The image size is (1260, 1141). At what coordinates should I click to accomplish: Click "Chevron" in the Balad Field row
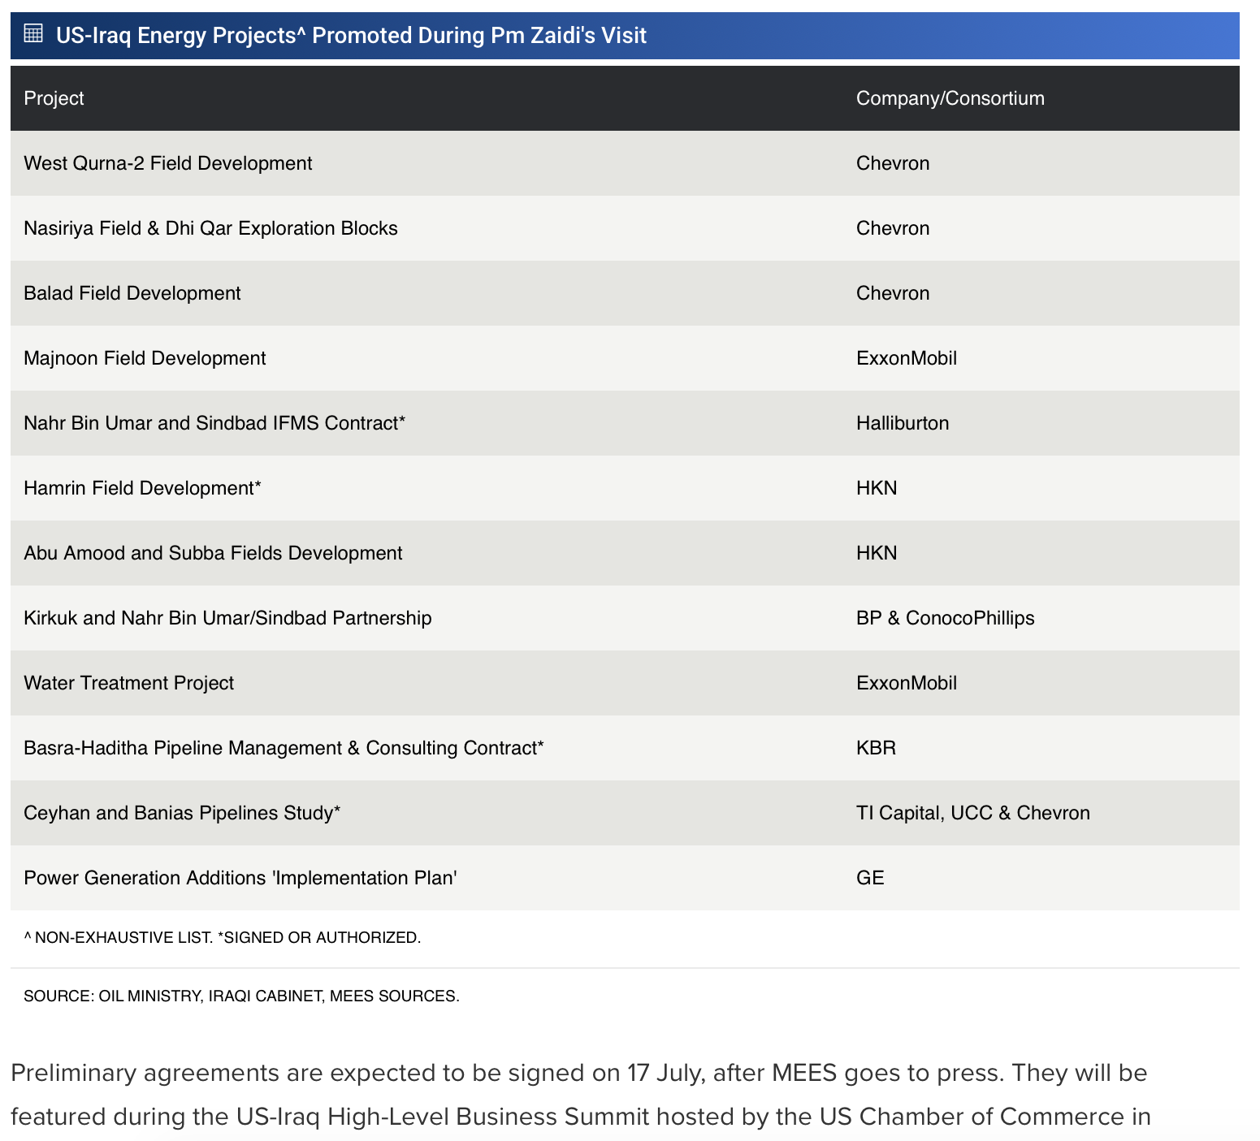(893, 293)
